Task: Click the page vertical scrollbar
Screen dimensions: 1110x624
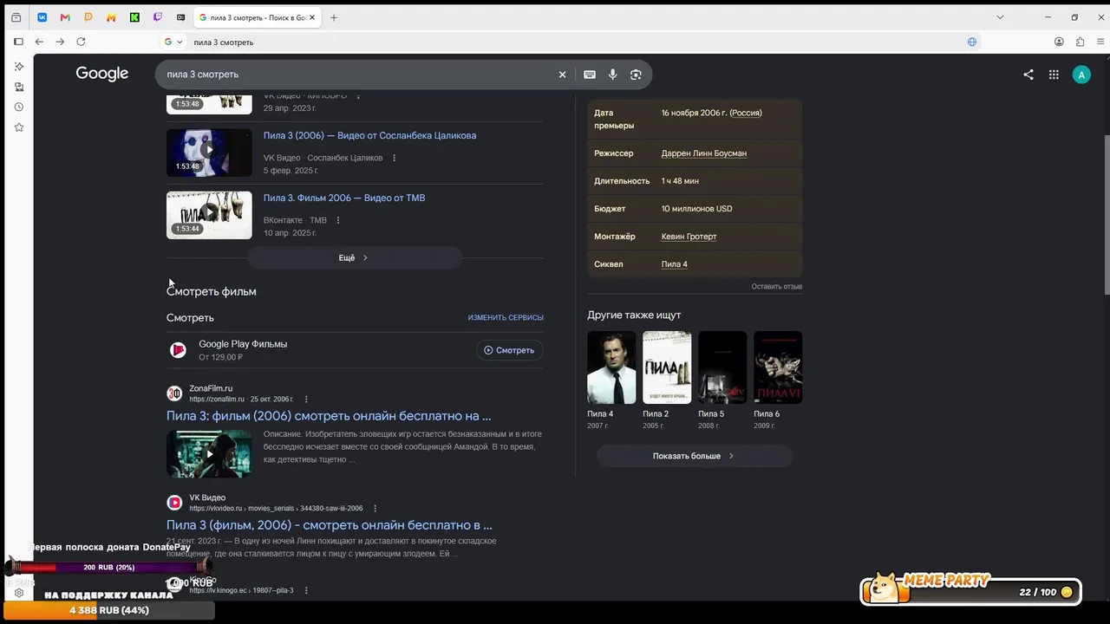Action: point(1106,217)
